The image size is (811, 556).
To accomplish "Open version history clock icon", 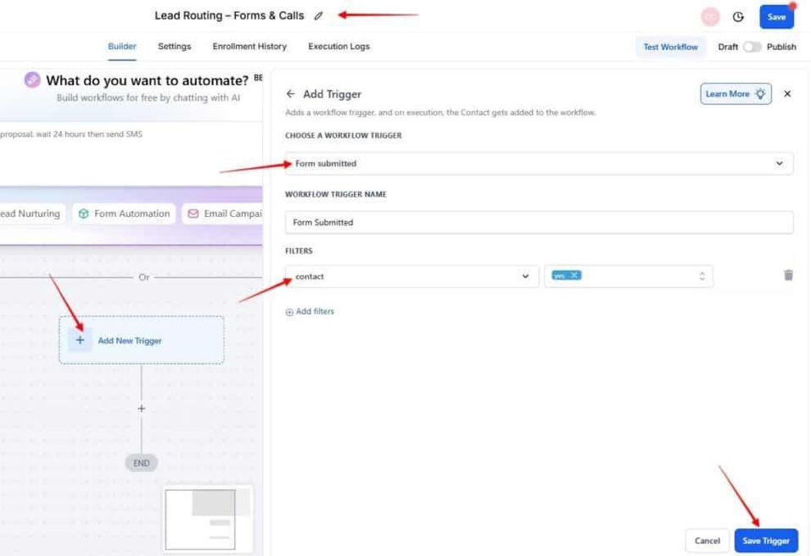I will (x=738, y=17).
